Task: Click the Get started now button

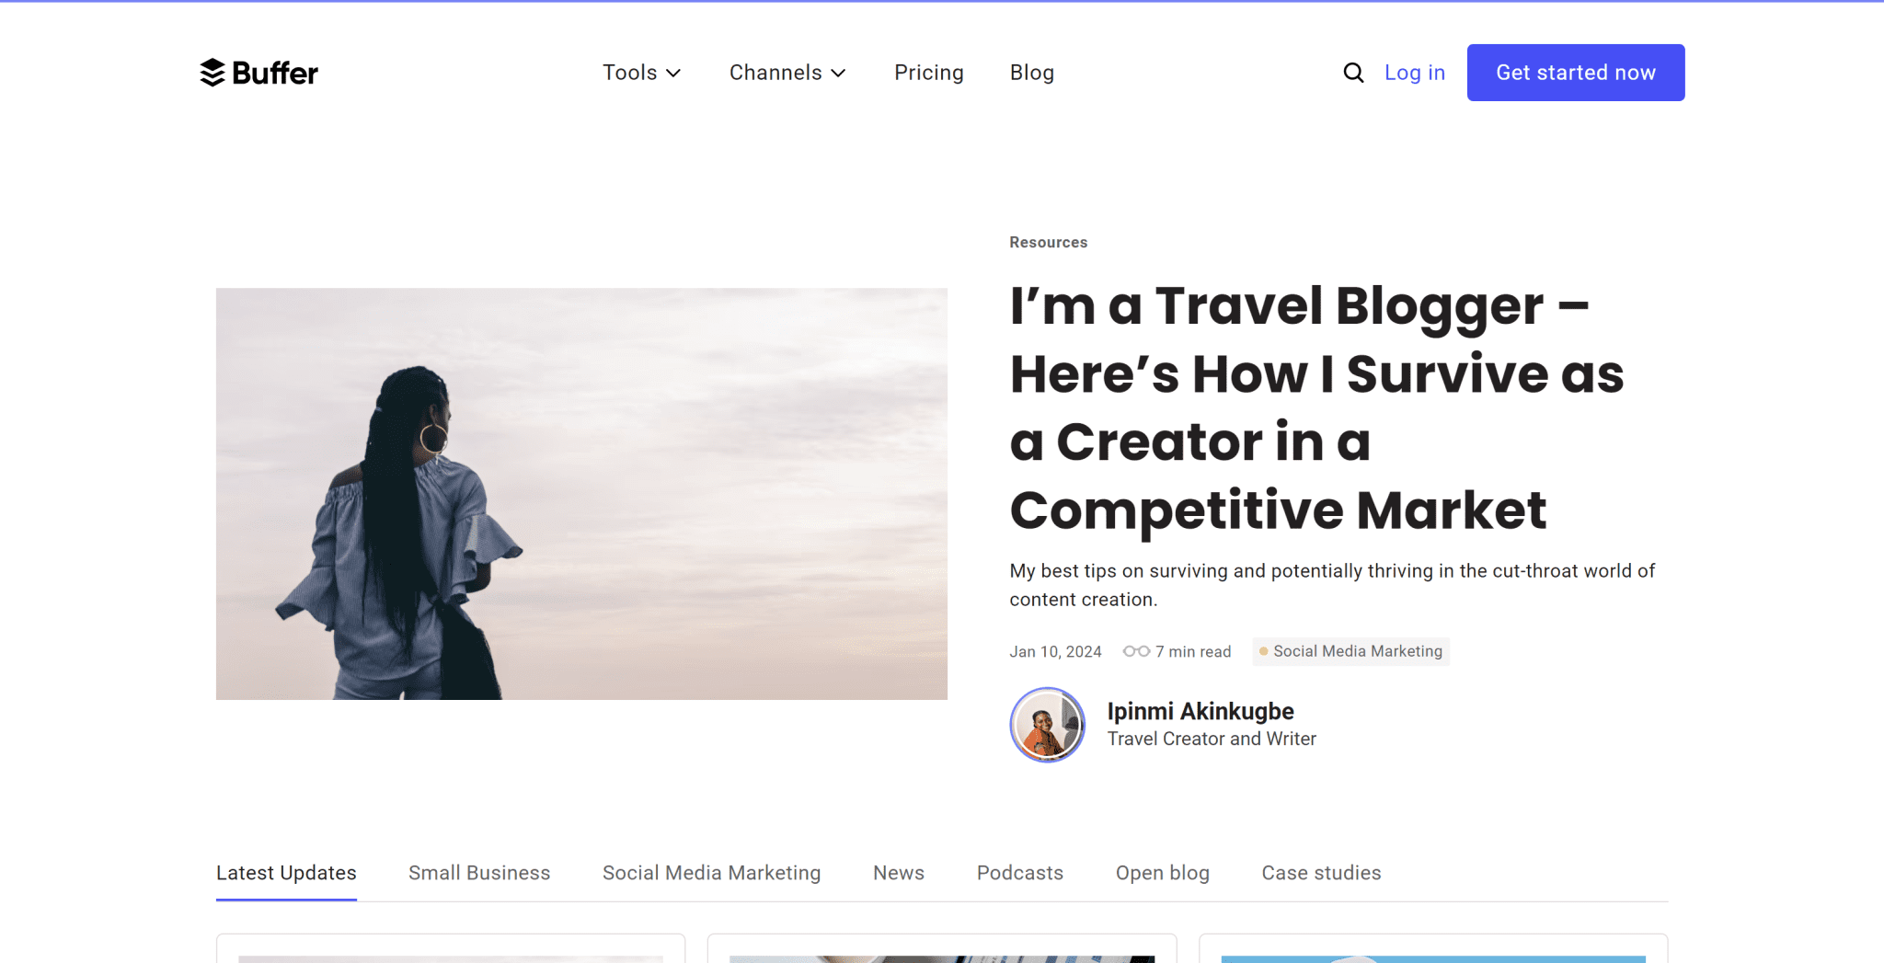Action: (x=1575, y=72)
